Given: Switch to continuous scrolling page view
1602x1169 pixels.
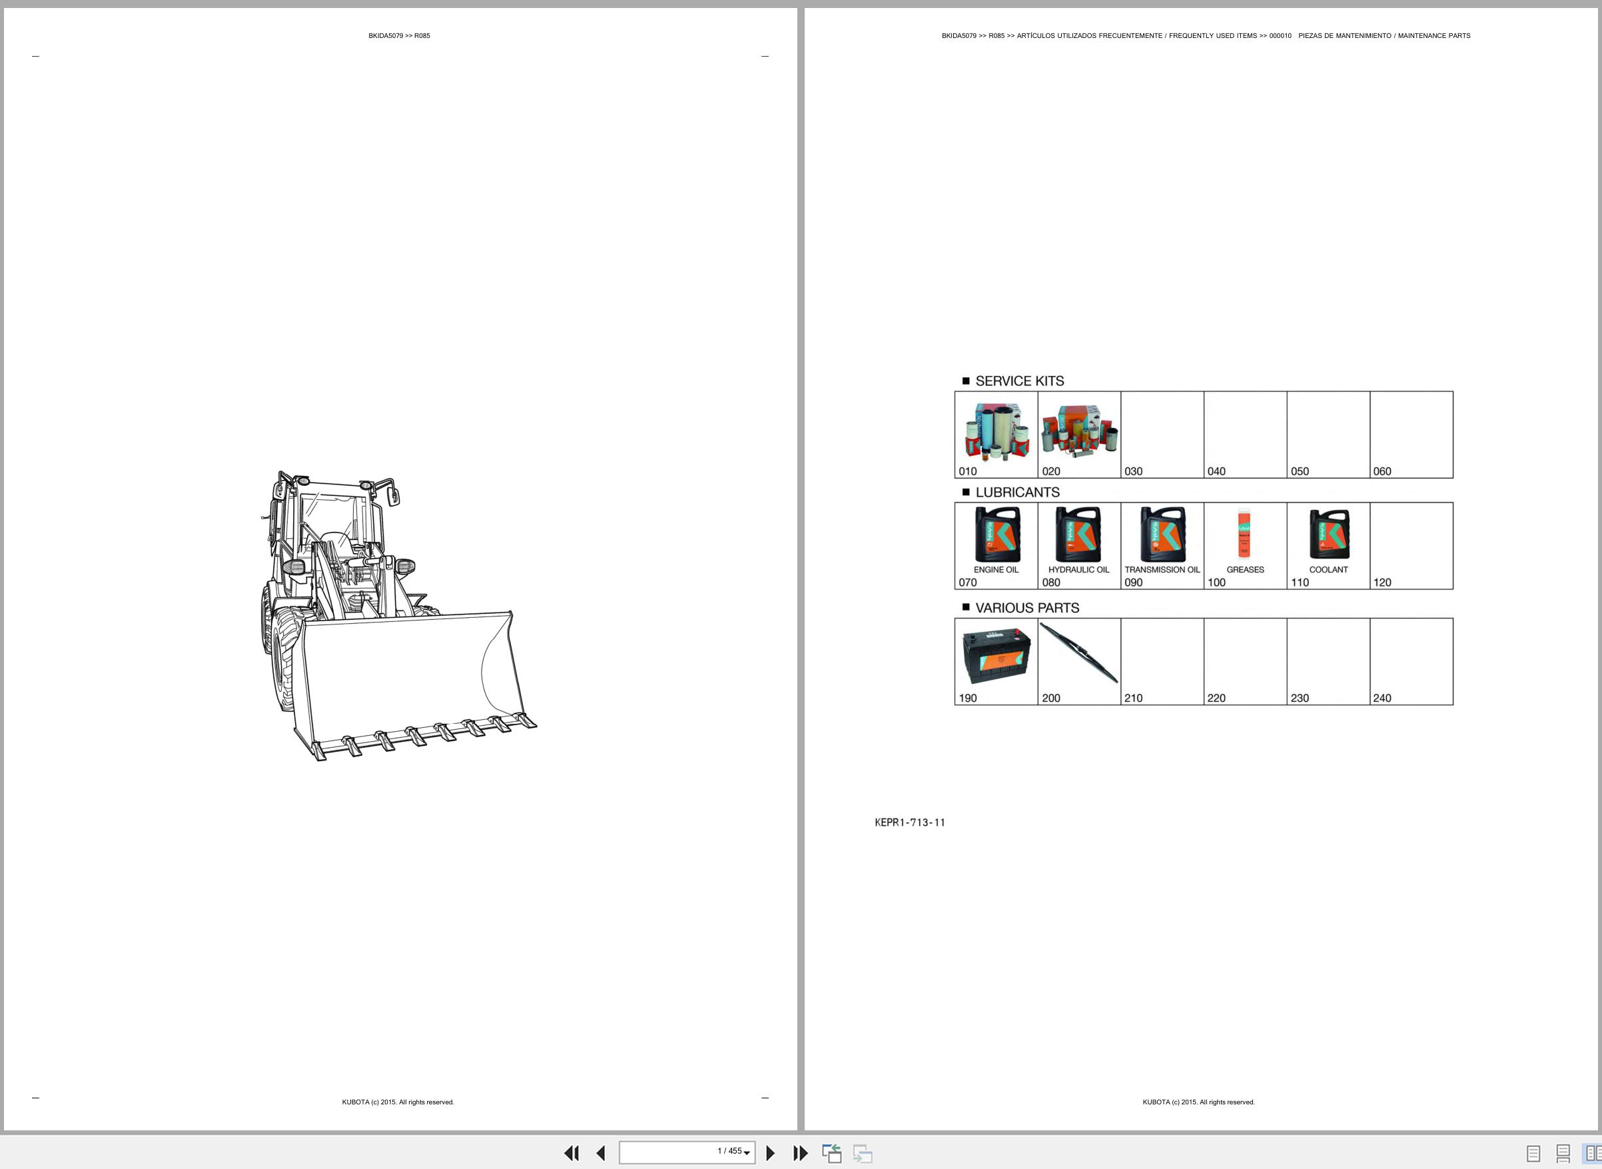Looking at the screenshot, I should [1563, 1154].
